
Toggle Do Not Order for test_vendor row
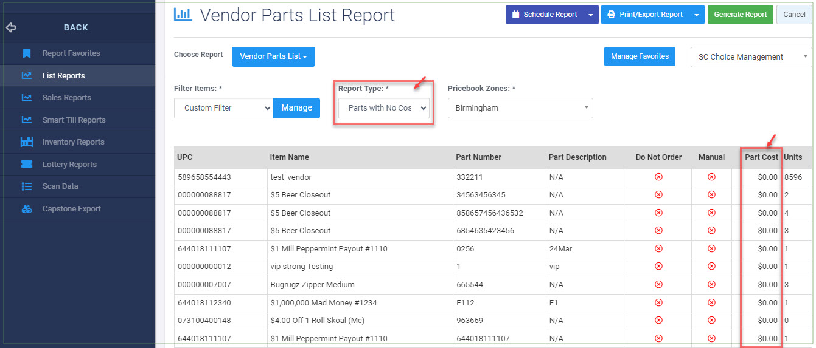pos(658,177)
